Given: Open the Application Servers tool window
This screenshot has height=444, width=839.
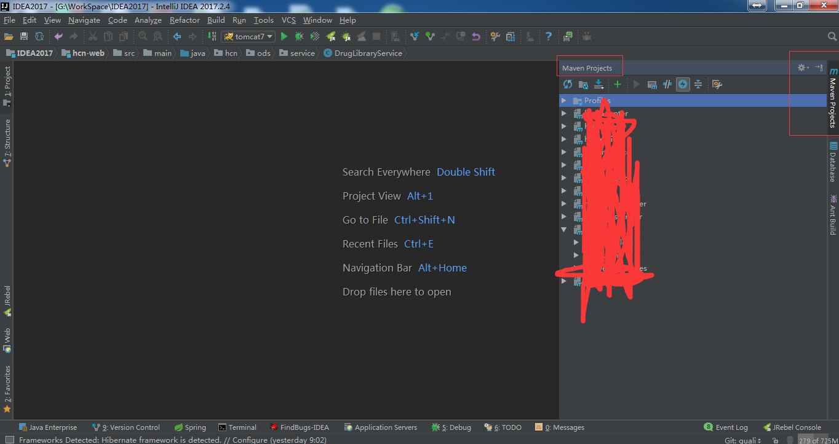Looking at the screenshot, I should [380, 427].
